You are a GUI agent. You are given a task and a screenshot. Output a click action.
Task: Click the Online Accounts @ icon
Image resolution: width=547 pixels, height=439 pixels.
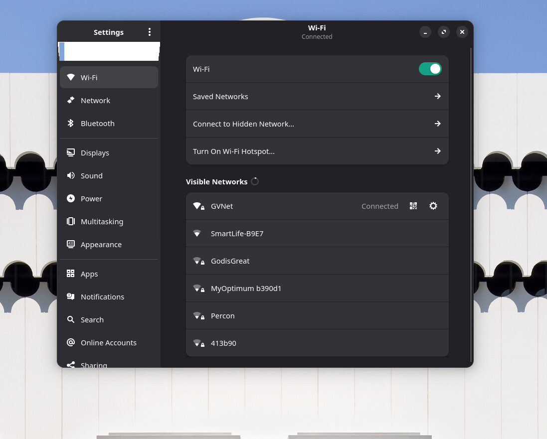coord(71,343)
